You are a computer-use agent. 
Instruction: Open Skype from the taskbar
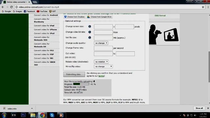coord(52,115)
